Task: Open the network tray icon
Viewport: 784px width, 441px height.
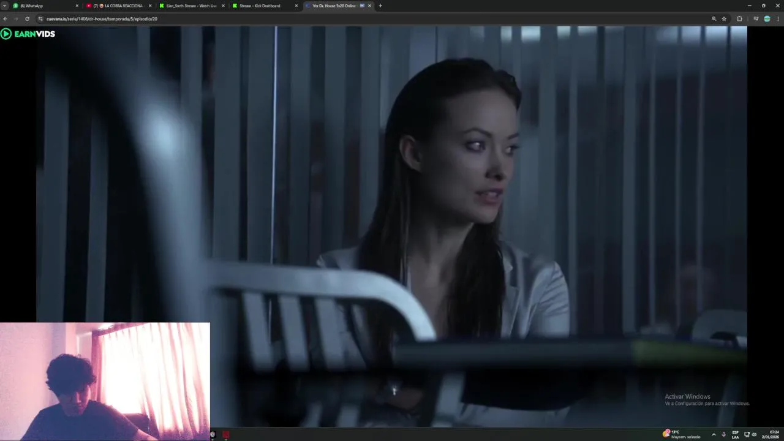Action: tap(747, 434)
